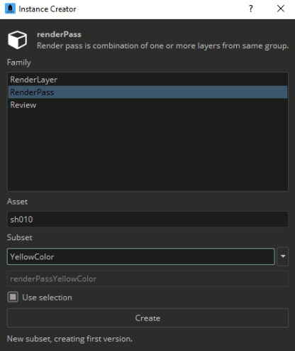Click the Use selection label text
The image size is (295, 351).
click(47, 298)
